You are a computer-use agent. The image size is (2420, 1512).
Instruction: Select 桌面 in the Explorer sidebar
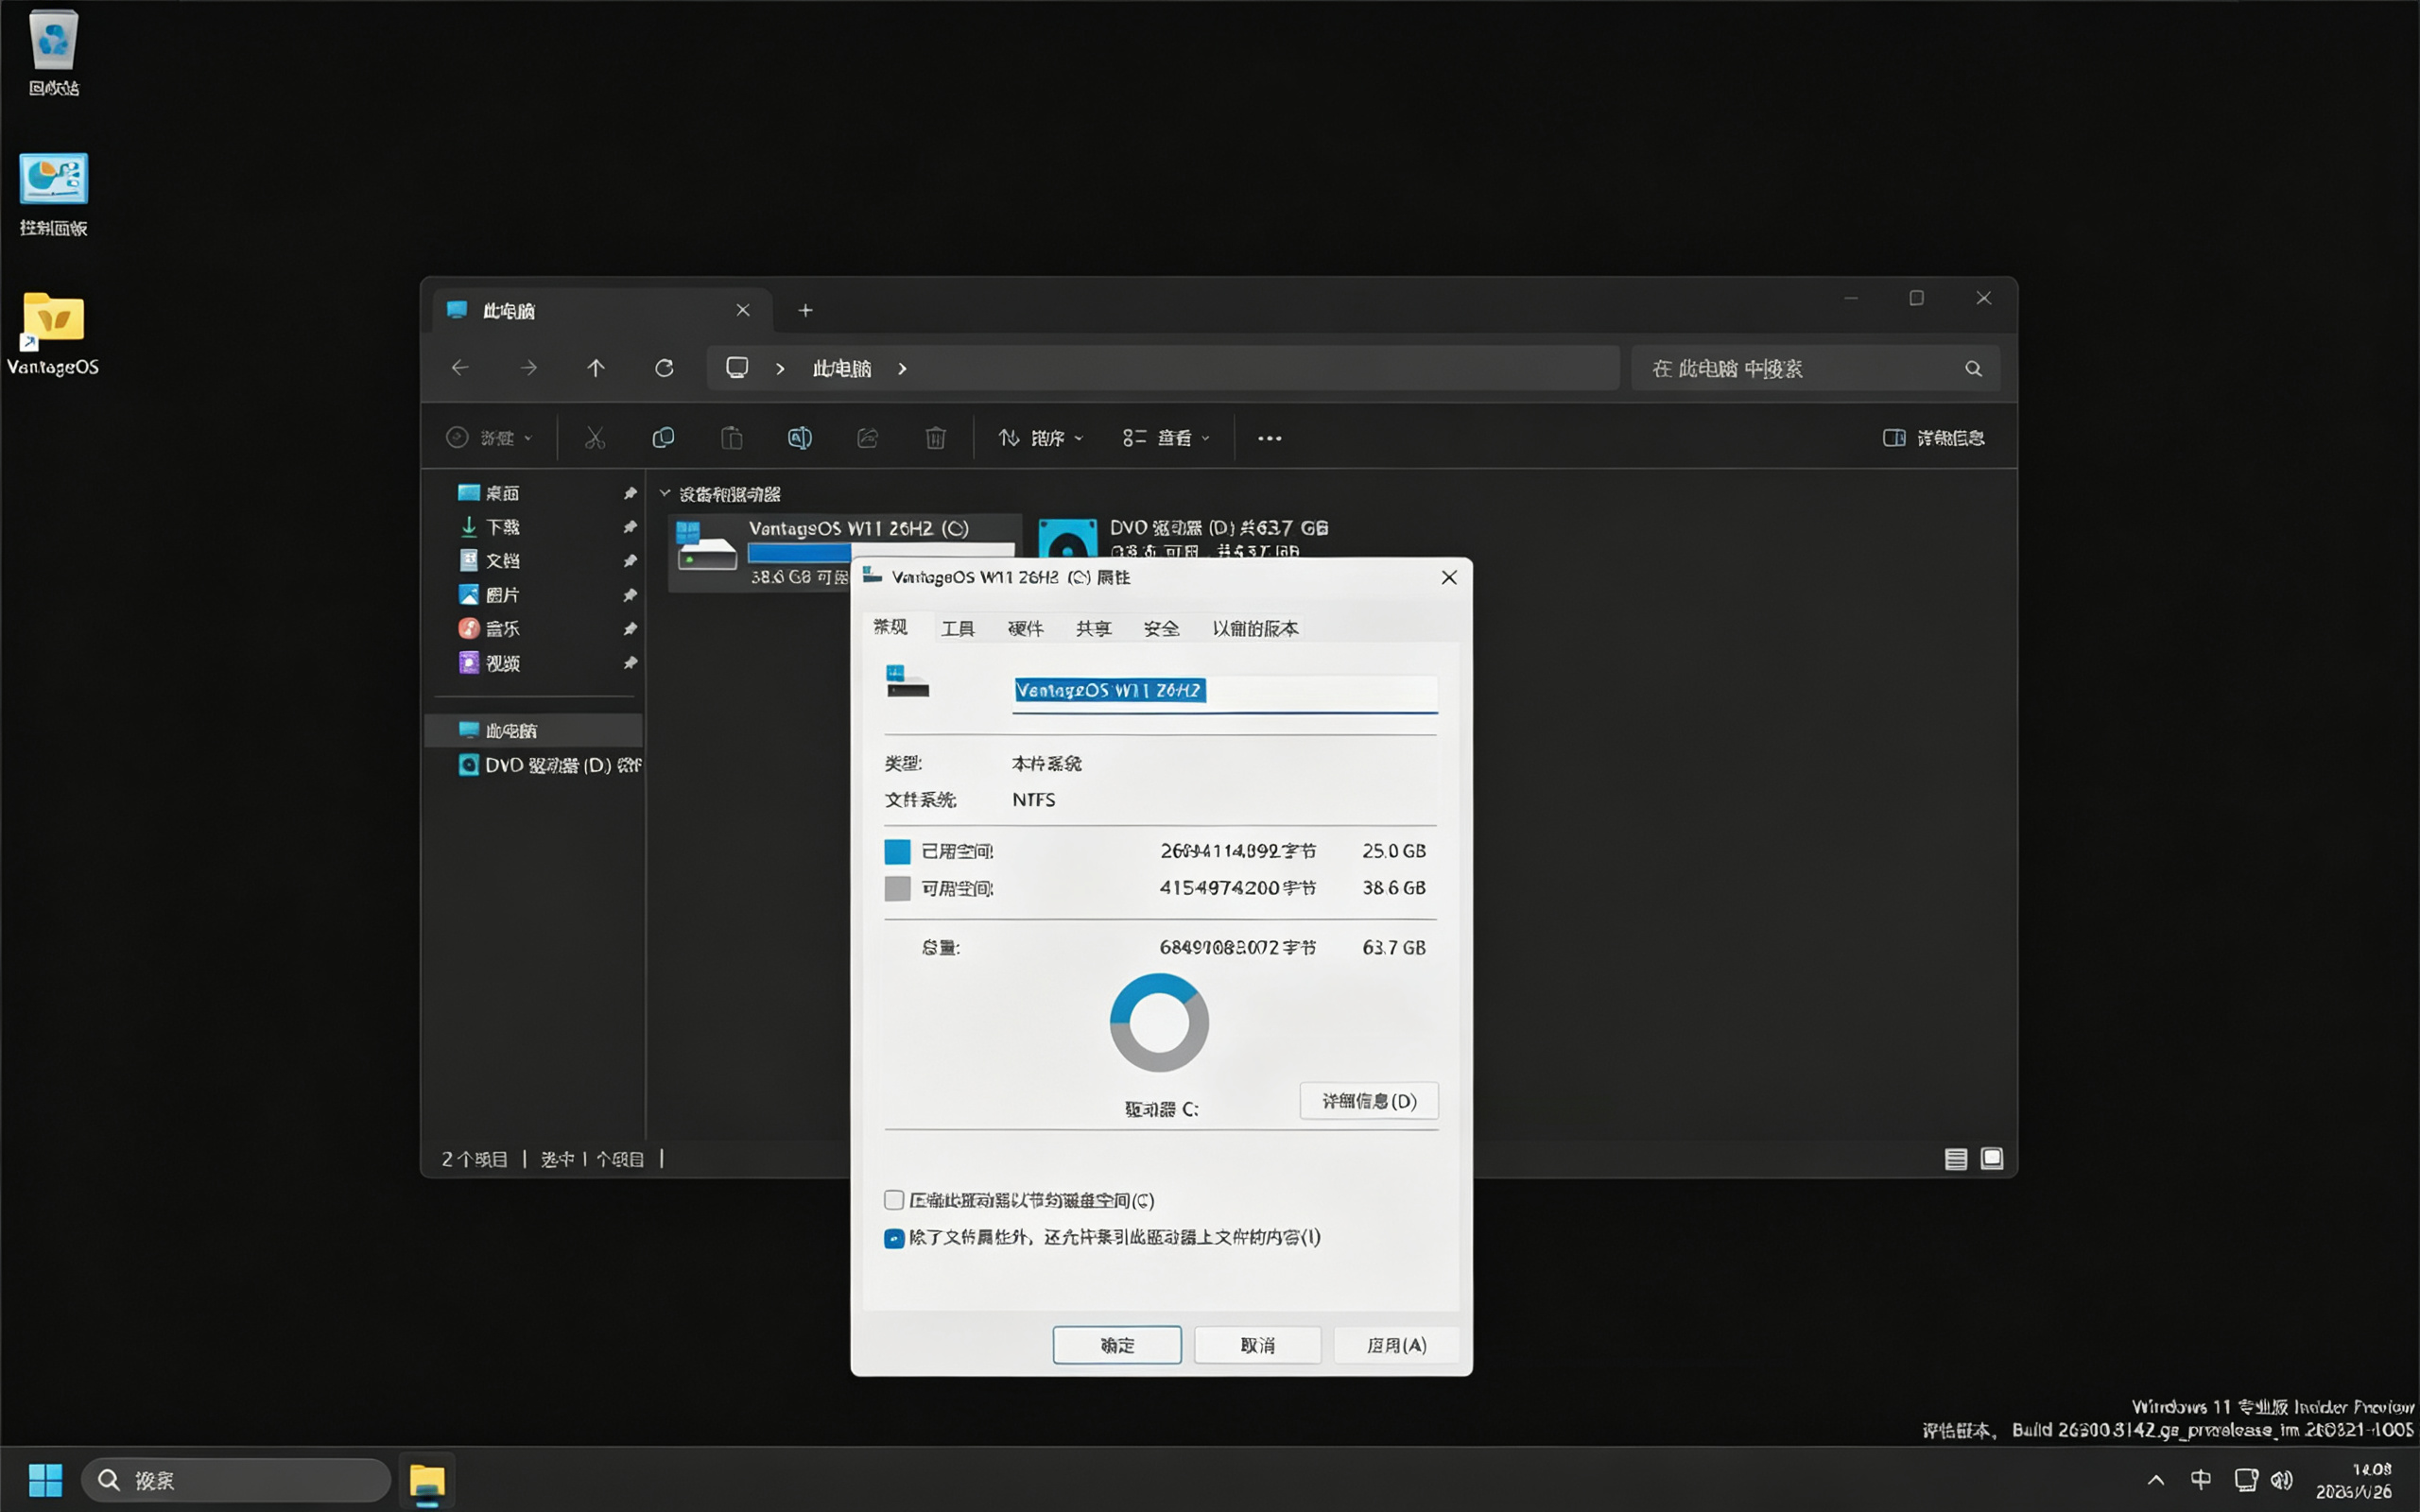pyautogui.click(x=502, y=493)
